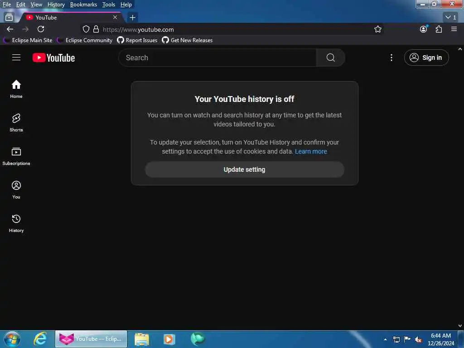Open the History menu in menu bar
The image size is (464, 348).
click(x=56, y=5)
